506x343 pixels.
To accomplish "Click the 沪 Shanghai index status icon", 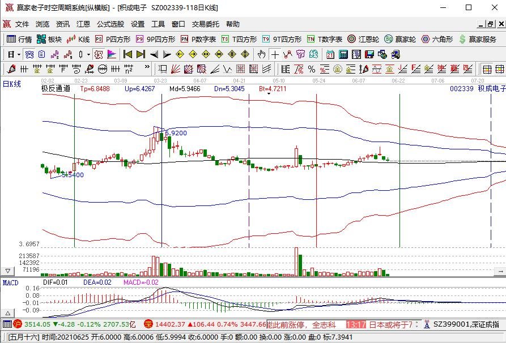I will pos(17,324).
